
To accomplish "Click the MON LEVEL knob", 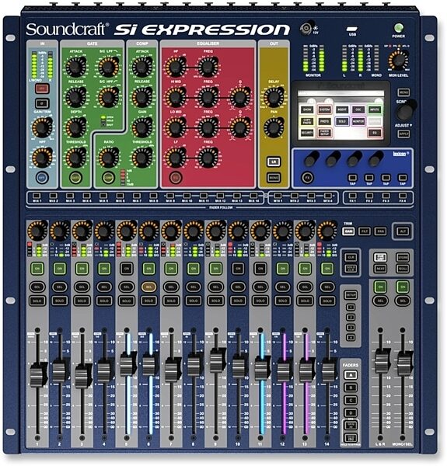I will coord(399,61).
